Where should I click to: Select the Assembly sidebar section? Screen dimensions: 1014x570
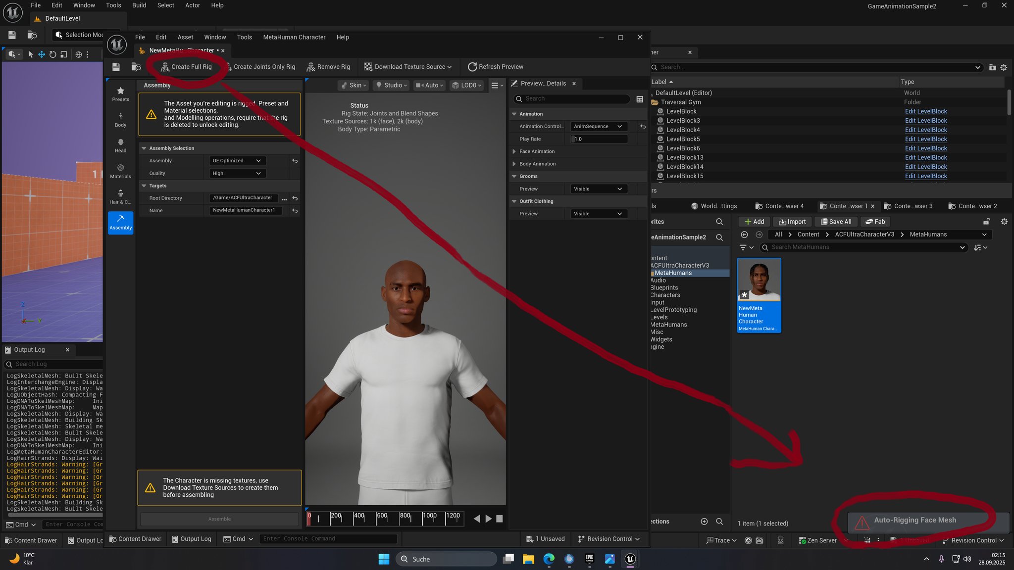pyautogui.click(x=120, y=222)
